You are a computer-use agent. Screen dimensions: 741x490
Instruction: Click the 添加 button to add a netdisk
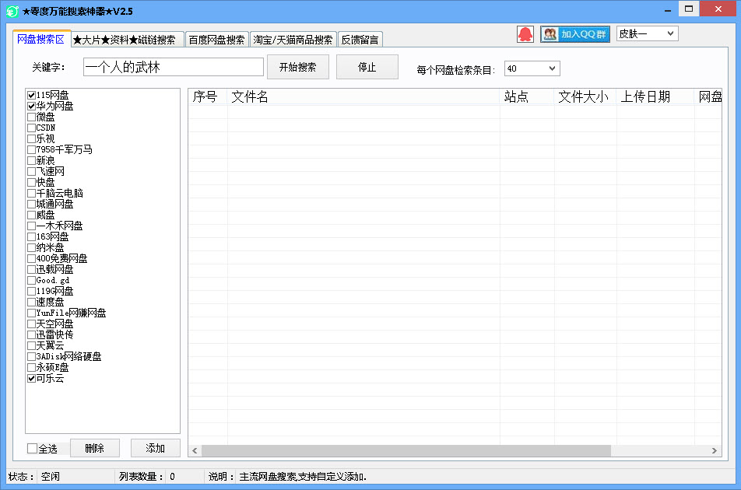(x=154, y=447)
